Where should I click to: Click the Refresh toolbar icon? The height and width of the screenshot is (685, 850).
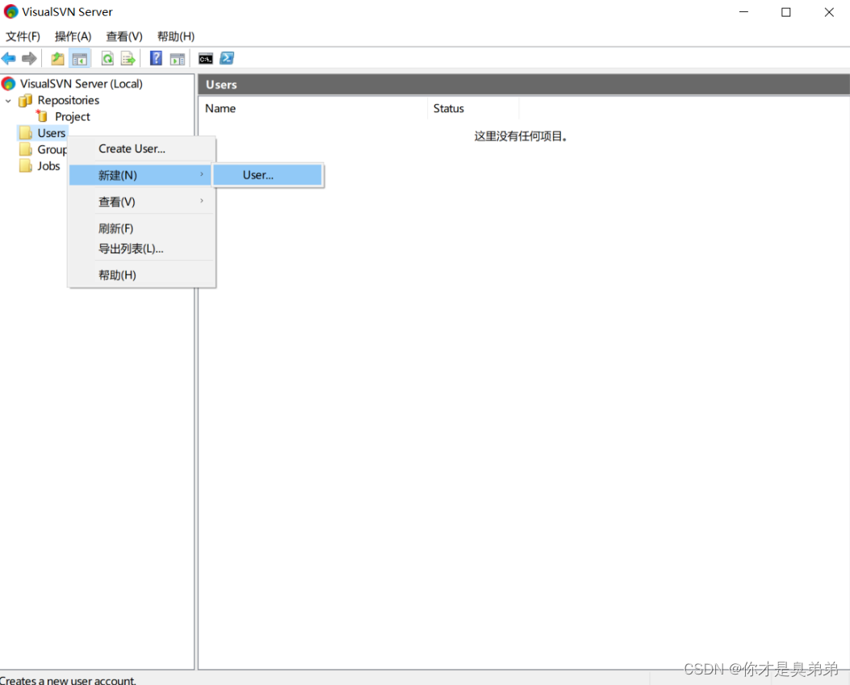pos(107,59)
